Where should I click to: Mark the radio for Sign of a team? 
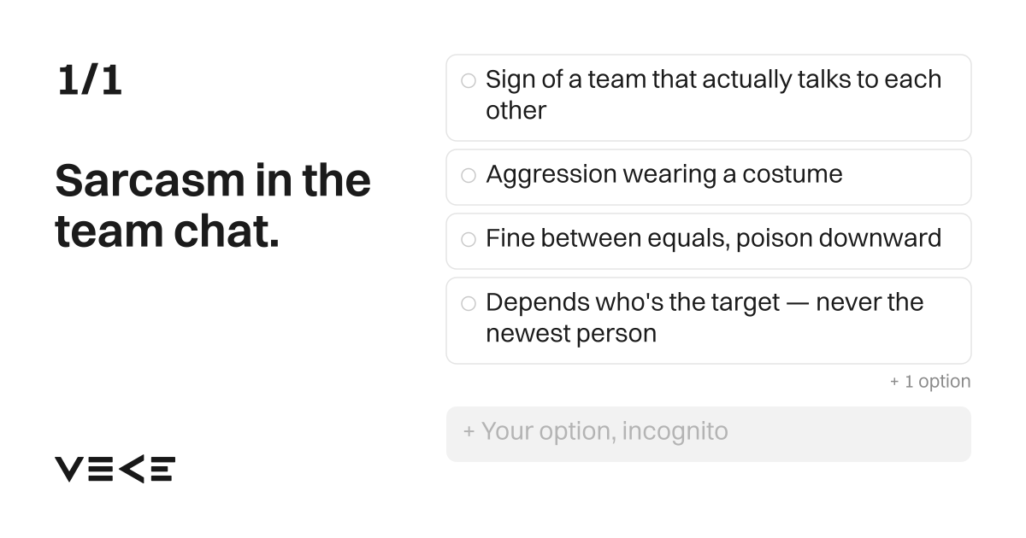(469, 80)
